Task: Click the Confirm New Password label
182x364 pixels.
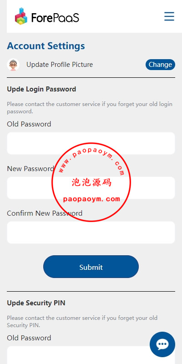Action: click(45, 213)
